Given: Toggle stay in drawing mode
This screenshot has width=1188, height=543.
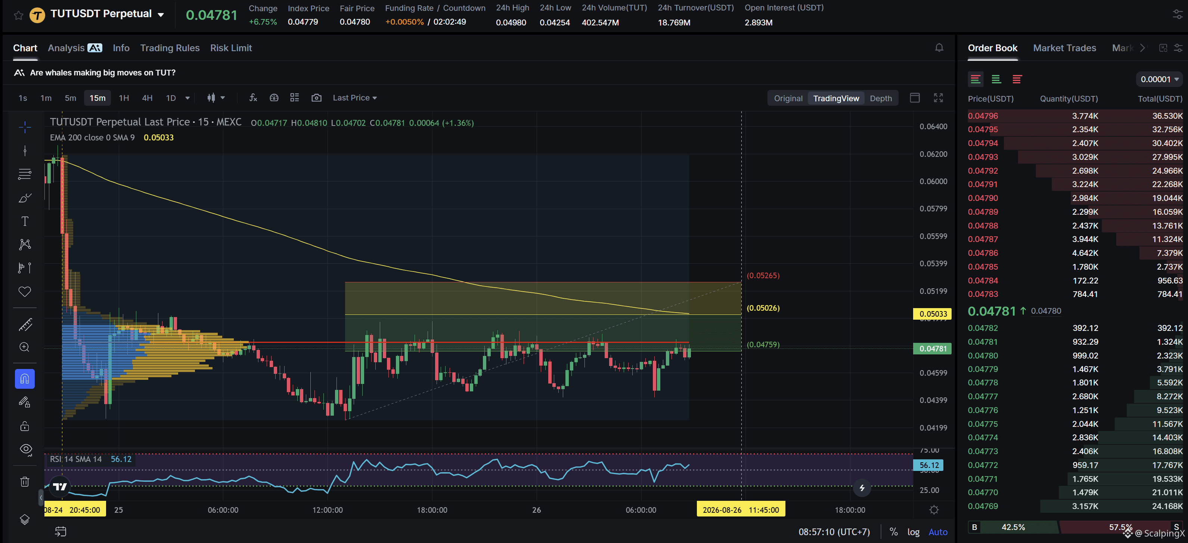Looking at the screenshot, I should point(25,402).
